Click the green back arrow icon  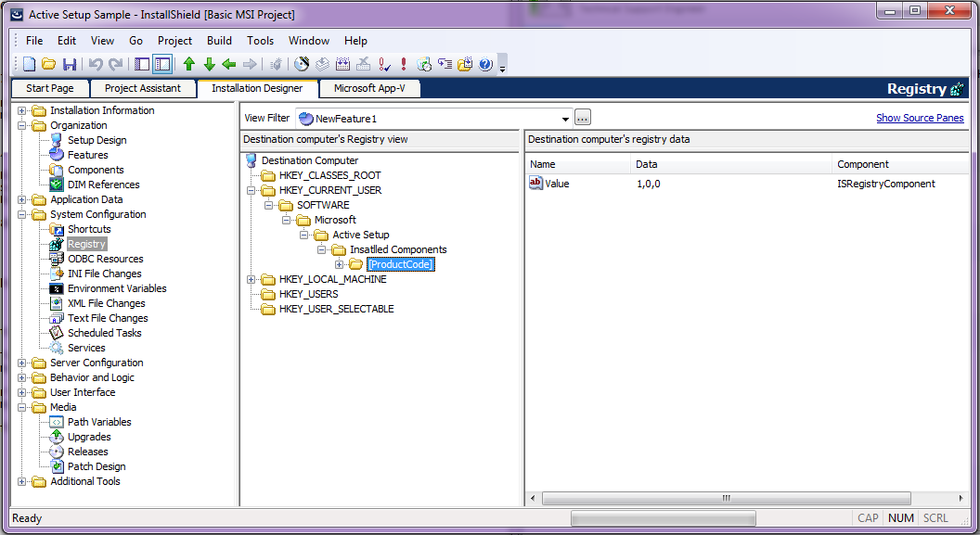(x=229, y=64)
